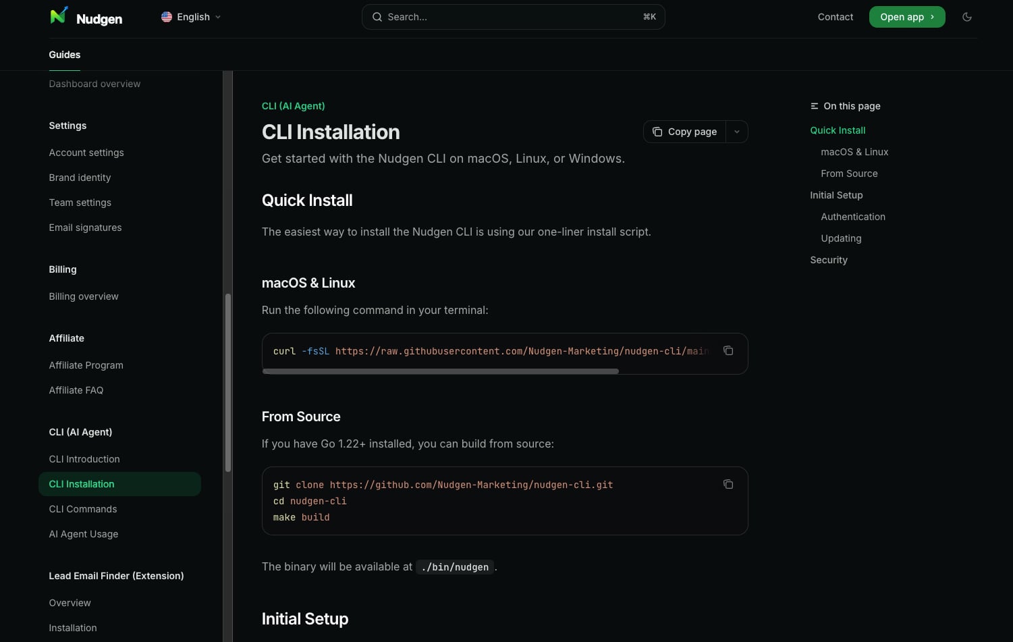Screen dimensions: 1013x642
Task: Go to AI Agent Usage page
Action: 84,534
